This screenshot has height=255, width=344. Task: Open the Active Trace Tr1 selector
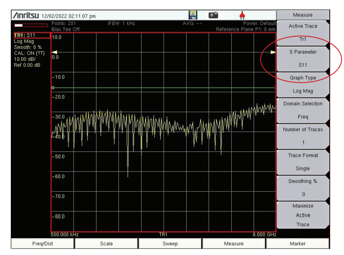[303, 32]
